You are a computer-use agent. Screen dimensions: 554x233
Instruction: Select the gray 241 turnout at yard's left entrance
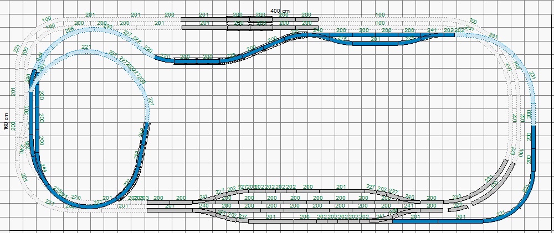coord(203,202)
